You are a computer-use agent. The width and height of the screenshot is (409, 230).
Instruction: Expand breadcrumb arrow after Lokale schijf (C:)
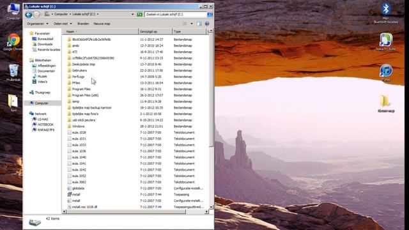point(98,14)
